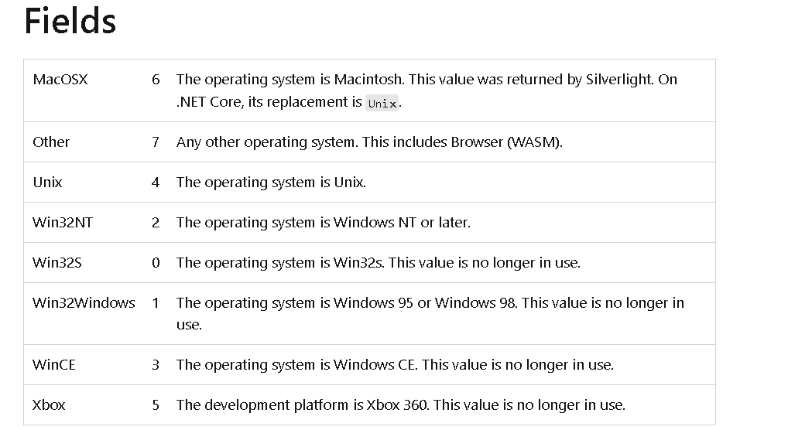
Task: Select the Win32NT field name
Action: (63, 223)
